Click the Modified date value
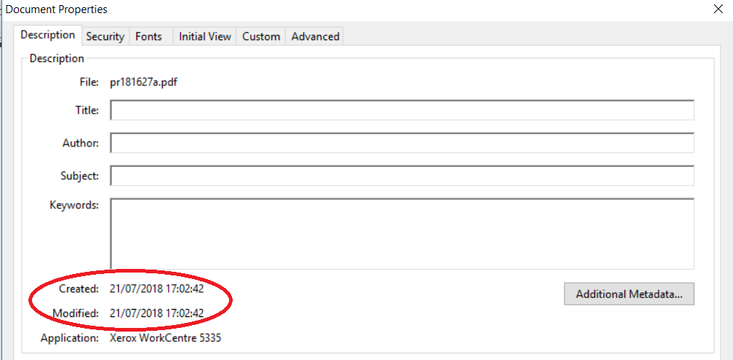Image resolution: width=733 pixels, height=360 pixels. pos(156,313)
